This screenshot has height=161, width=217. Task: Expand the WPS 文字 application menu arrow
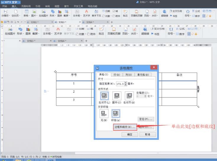[x=20, y=2]
